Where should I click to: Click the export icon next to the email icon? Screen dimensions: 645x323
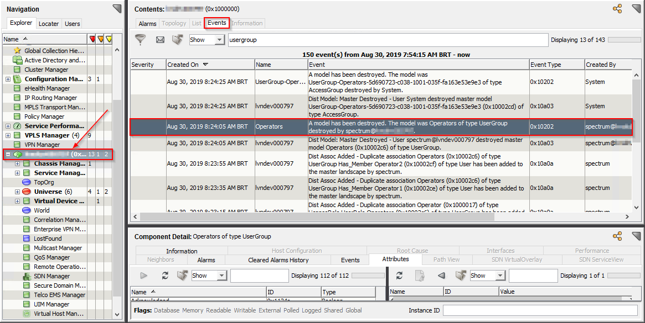177,39
